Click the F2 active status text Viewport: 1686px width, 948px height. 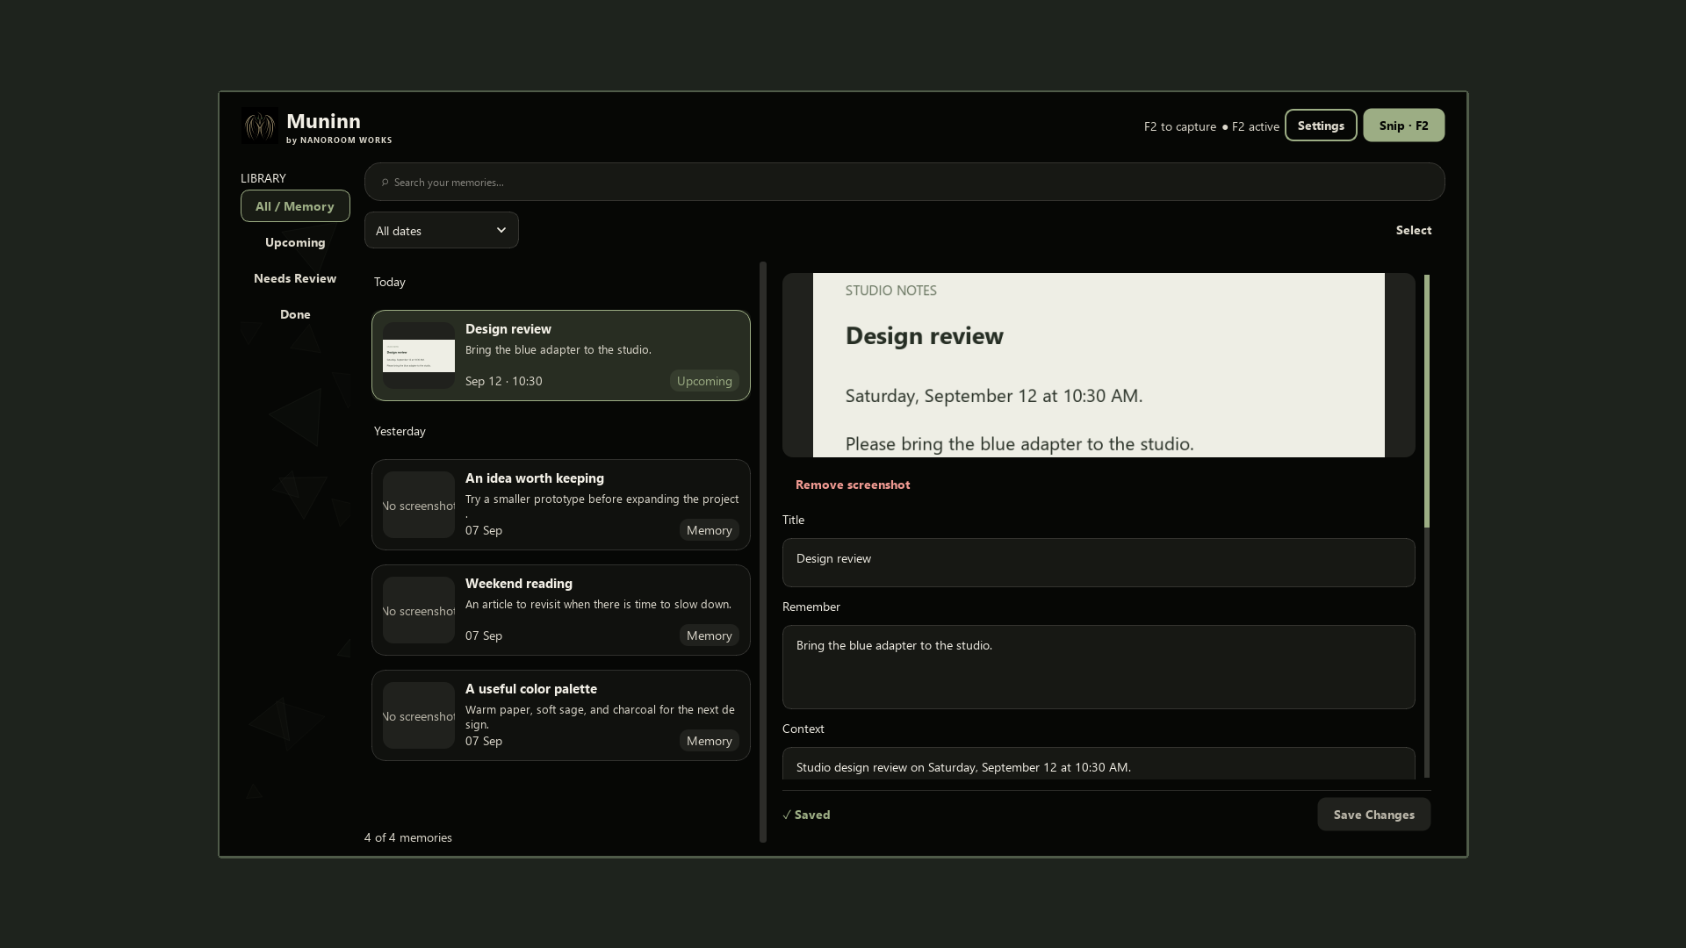click(x=1250, y=126)
